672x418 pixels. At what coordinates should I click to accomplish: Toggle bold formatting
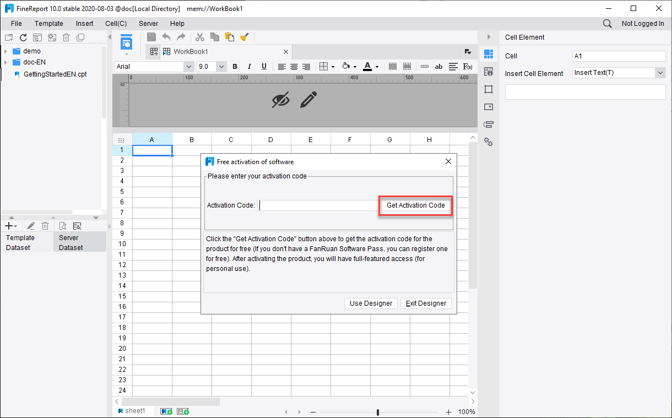[x=235, y=67]
